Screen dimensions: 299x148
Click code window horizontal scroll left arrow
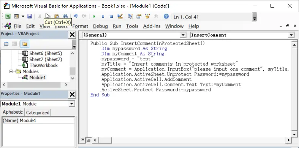coord(95,140)
